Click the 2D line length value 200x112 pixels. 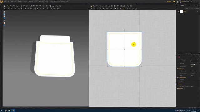[x=193, y=71]
